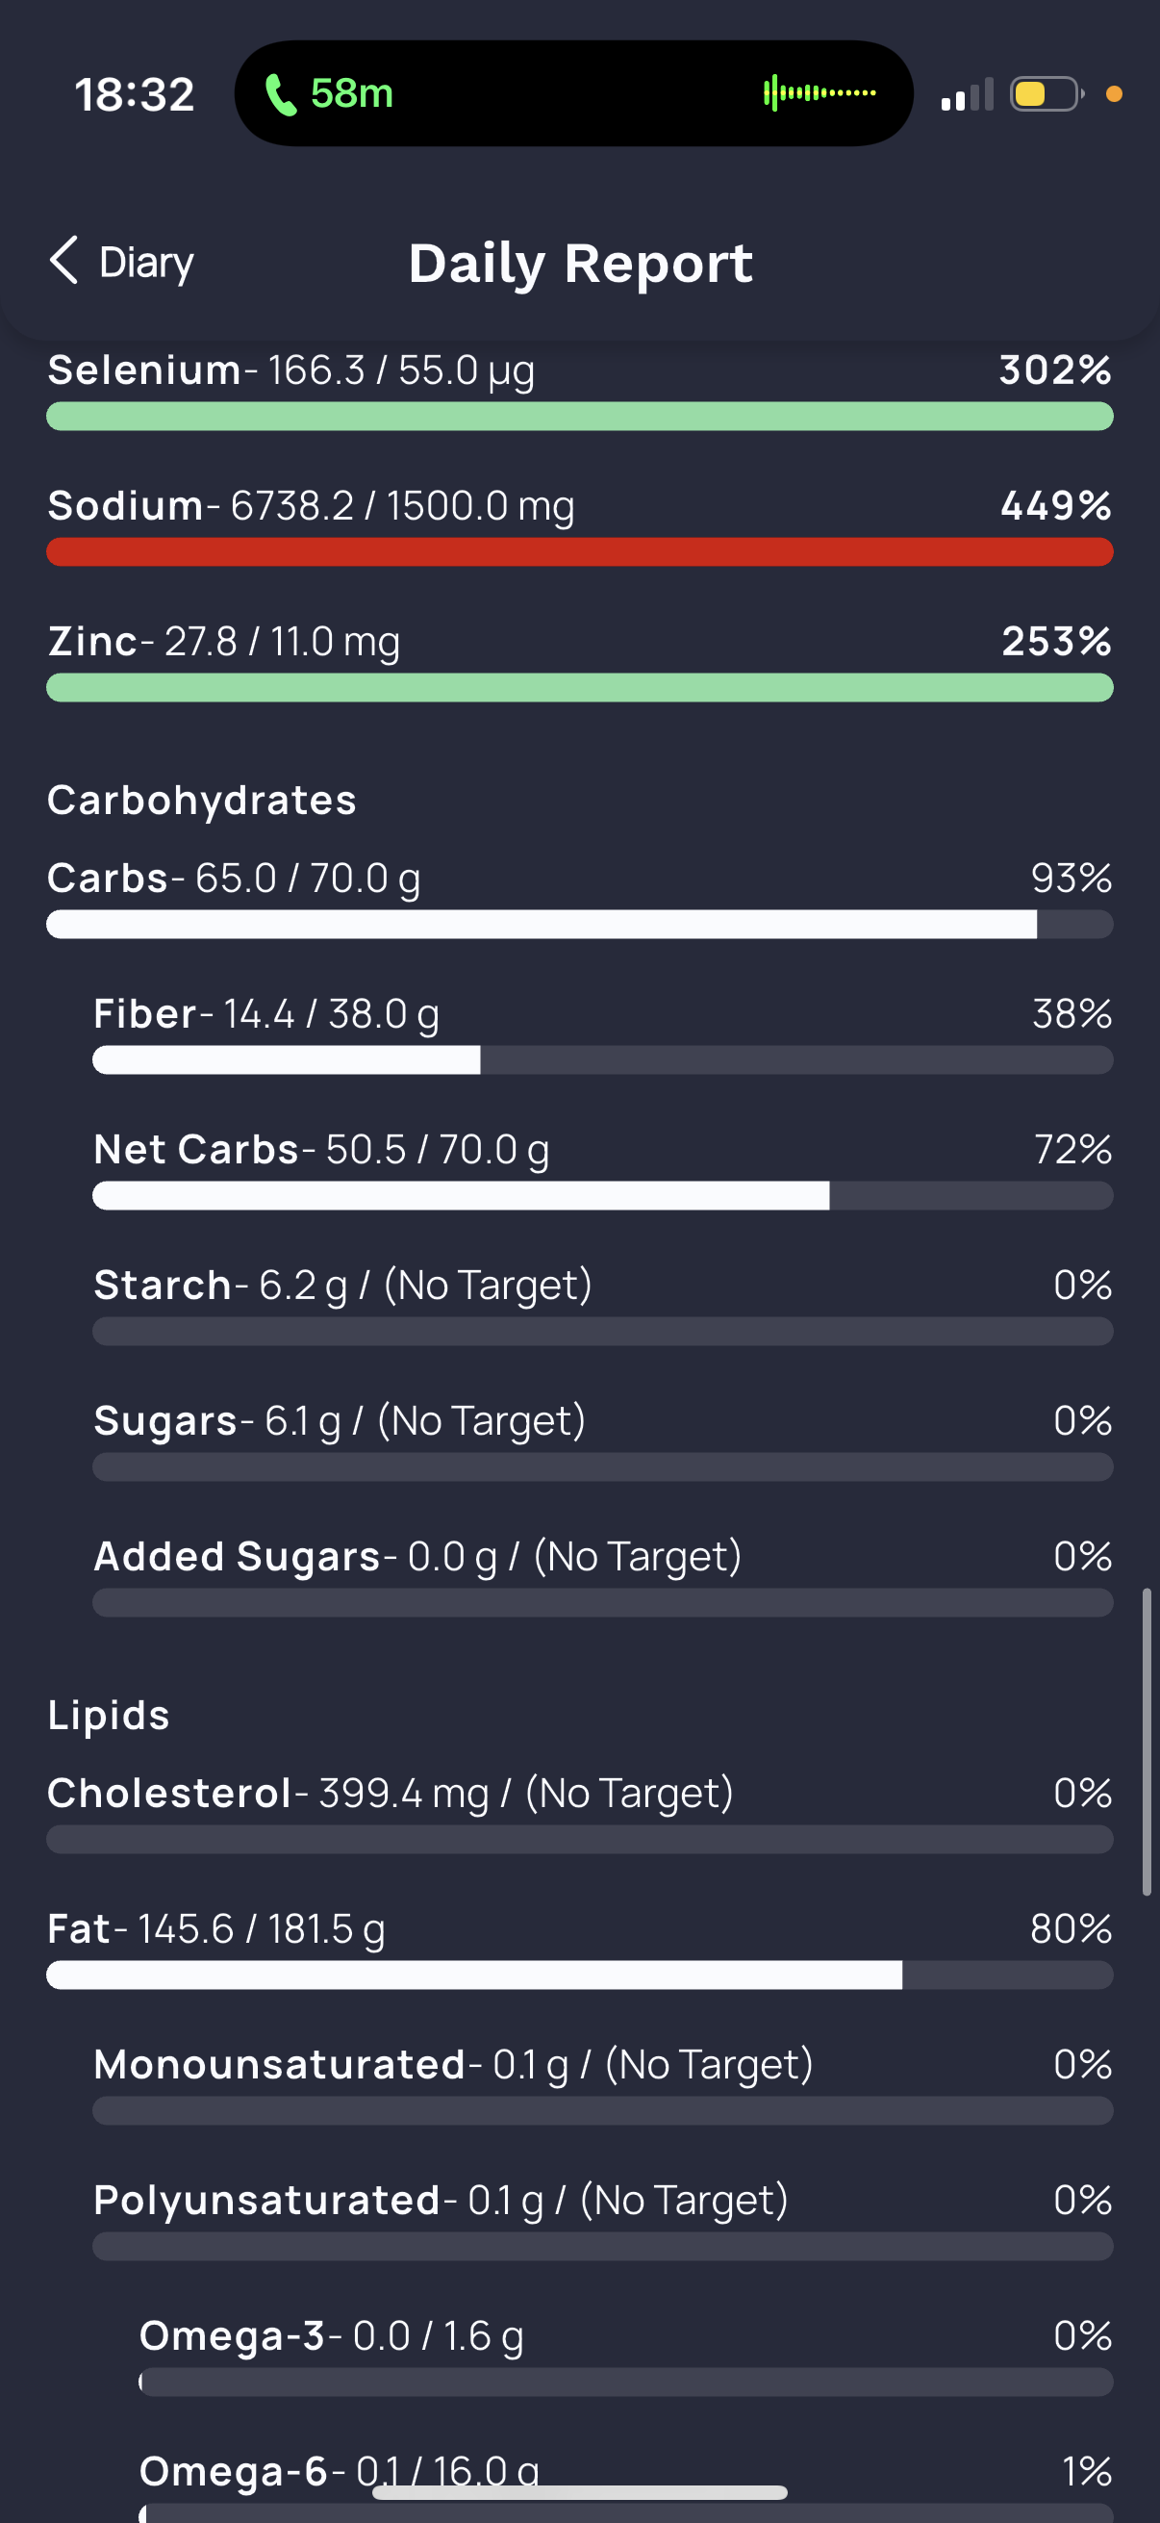Open the Sodium nutrient row

click(x=579, y=525)
